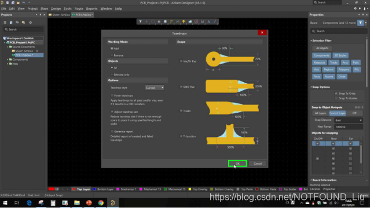Viewport: 370px width, 208px height.
Task: Switch to the Sheet1.SchDoc tab
Action: 60,14
